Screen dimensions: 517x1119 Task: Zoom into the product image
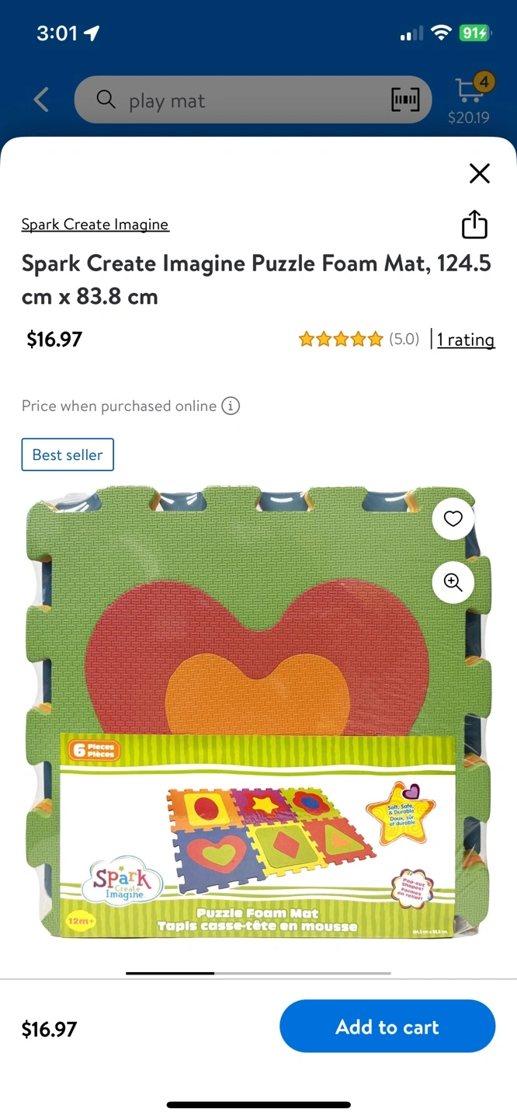tap(453, 582)
